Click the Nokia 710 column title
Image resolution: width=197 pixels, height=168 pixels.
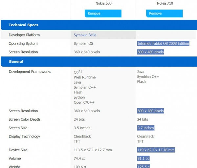tap(165, 4)
